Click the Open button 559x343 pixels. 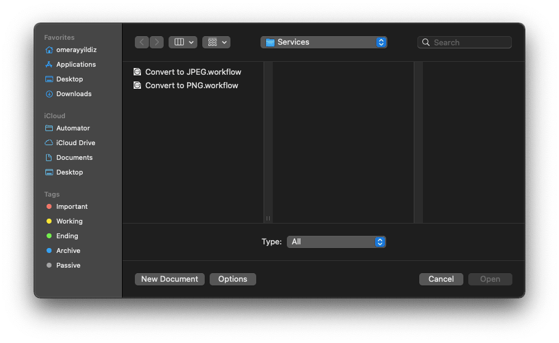490,279
